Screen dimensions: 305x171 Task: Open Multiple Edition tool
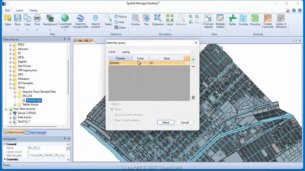click(x=220, y=21)
